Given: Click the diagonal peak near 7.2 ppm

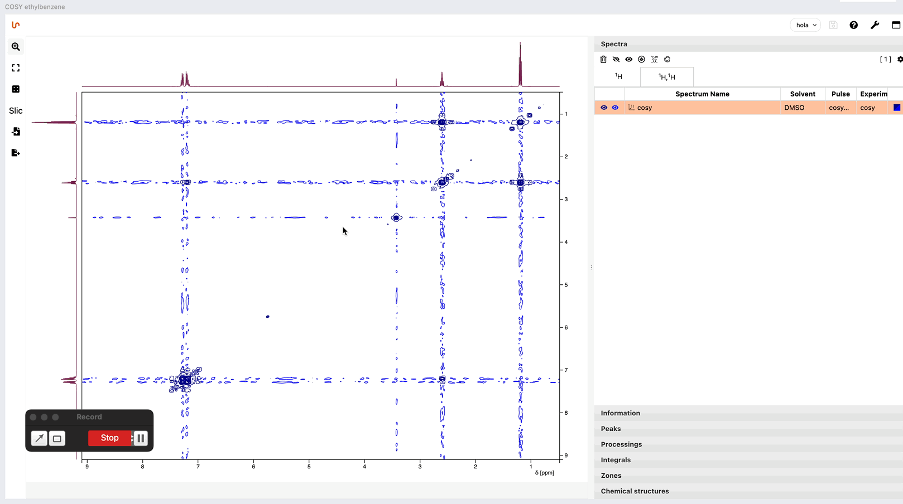Looking at the screenshot, I should 185,380.
